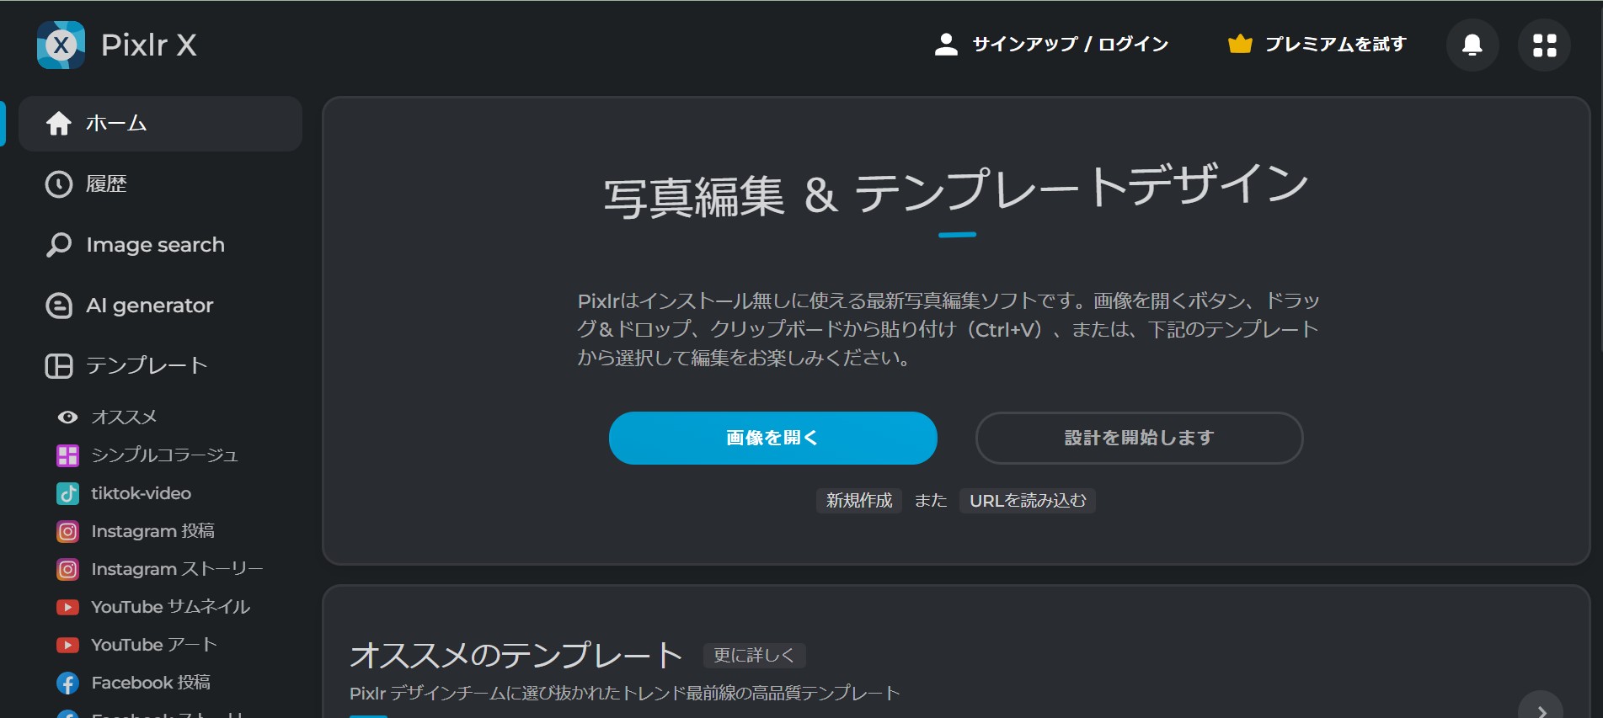Open Facebook 投稿 templates
The width and height of the screenshot is (1603, 718).
pos(150,683)
